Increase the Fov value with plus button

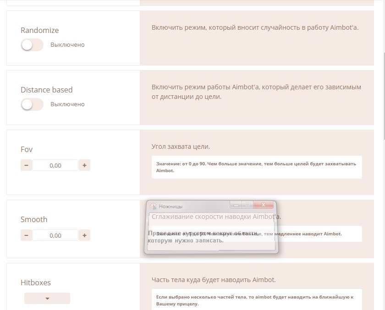click(84, 165)
